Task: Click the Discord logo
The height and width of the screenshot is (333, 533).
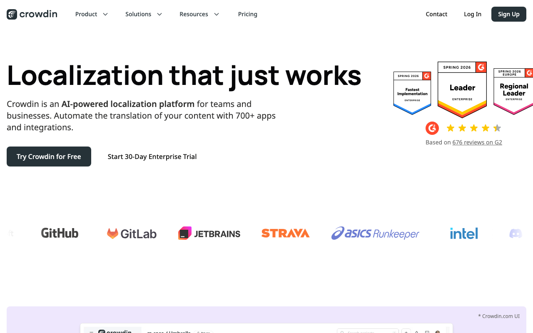Action: pyautogui.click(x=516, y=234)
